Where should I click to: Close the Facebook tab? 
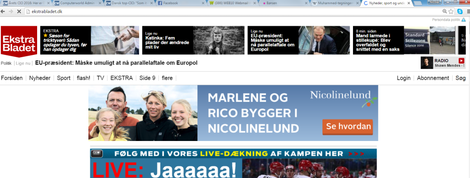203,3
